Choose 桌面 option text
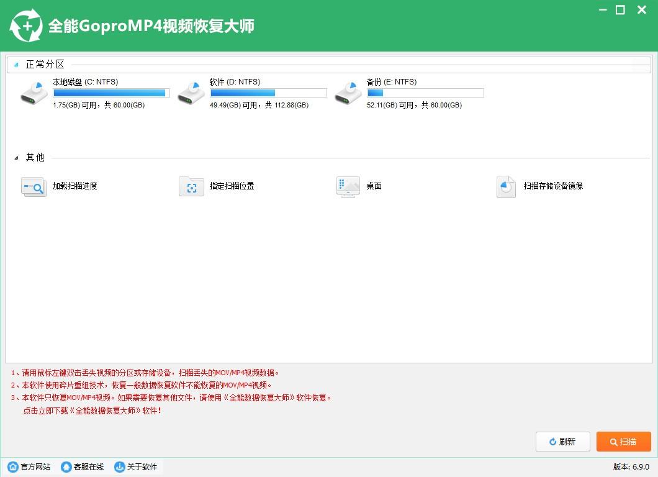Screen dimensions: 658x477 (374, 186)
